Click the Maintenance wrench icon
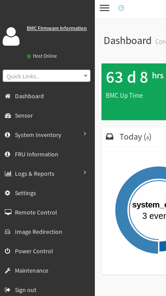The height and width of the screenshot is (296, 166). pos(8,270)
